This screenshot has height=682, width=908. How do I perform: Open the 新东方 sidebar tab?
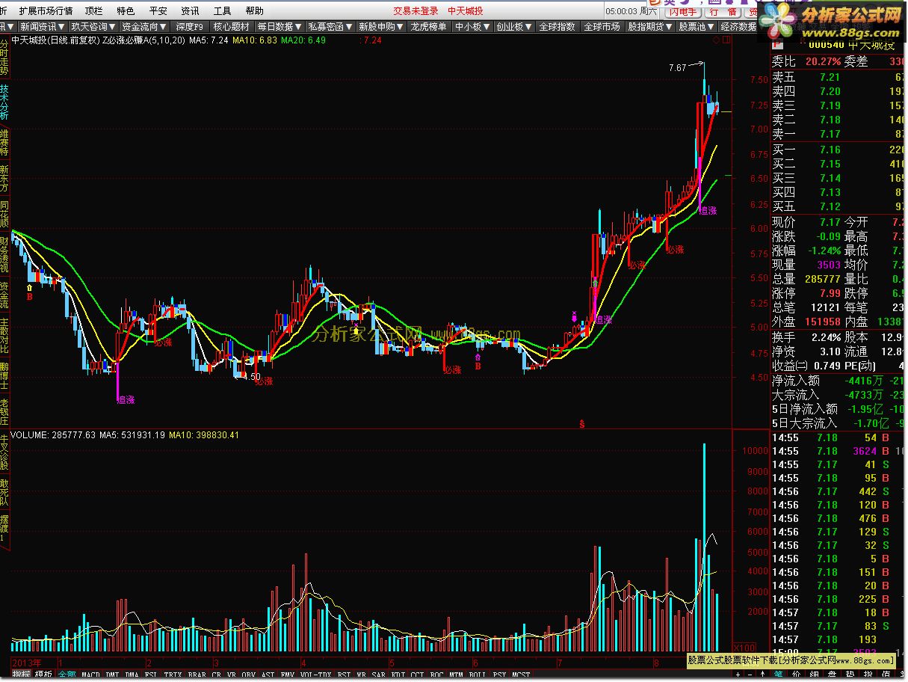click(x=4, y=178)
